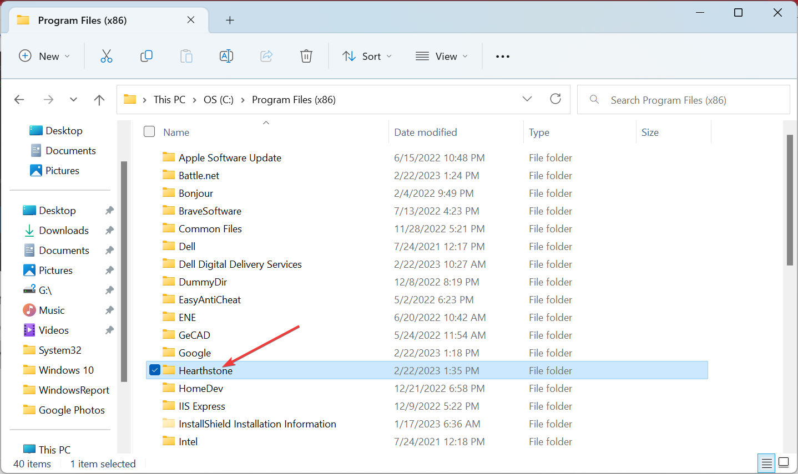Expand the View options dropdown
The image size is (798, 474).
coord(442,57)
